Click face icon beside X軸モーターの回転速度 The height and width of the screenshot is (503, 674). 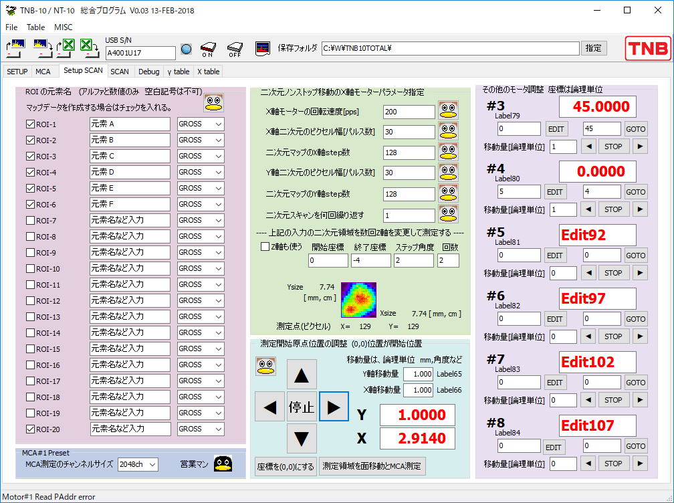(448, 110)
